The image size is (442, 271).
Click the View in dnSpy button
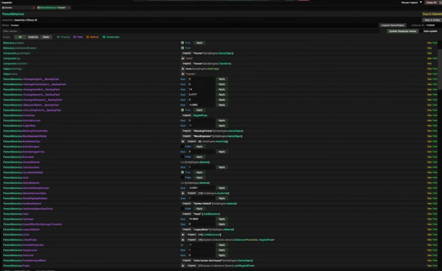tap(432, 20)
